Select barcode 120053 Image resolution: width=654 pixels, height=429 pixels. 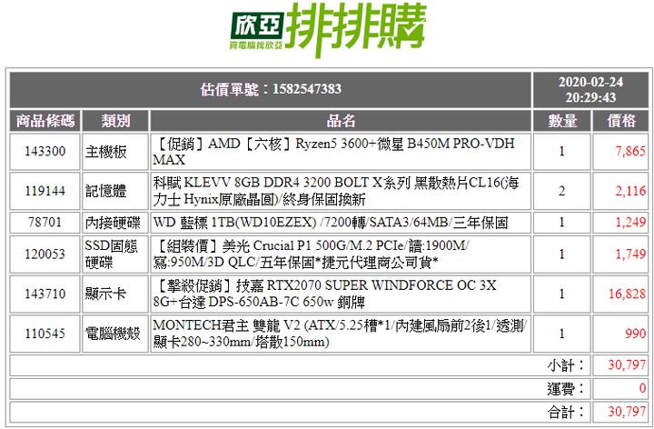[x=45, y=254]
